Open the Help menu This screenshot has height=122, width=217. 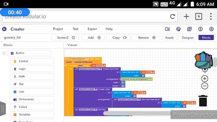coord(109,29)
